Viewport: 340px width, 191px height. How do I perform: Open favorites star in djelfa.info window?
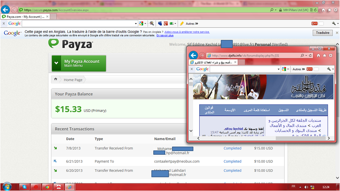coord(324,56)
